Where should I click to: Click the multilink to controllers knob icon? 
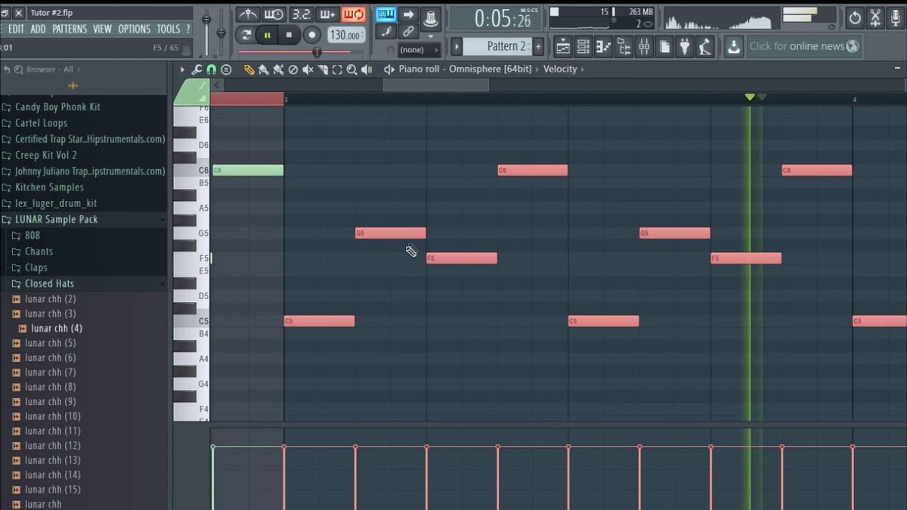click(x=431, y=17)
